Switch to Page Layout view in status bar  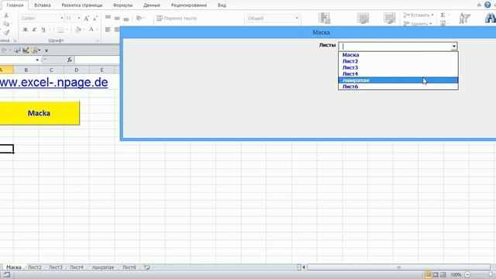point(436,274)
